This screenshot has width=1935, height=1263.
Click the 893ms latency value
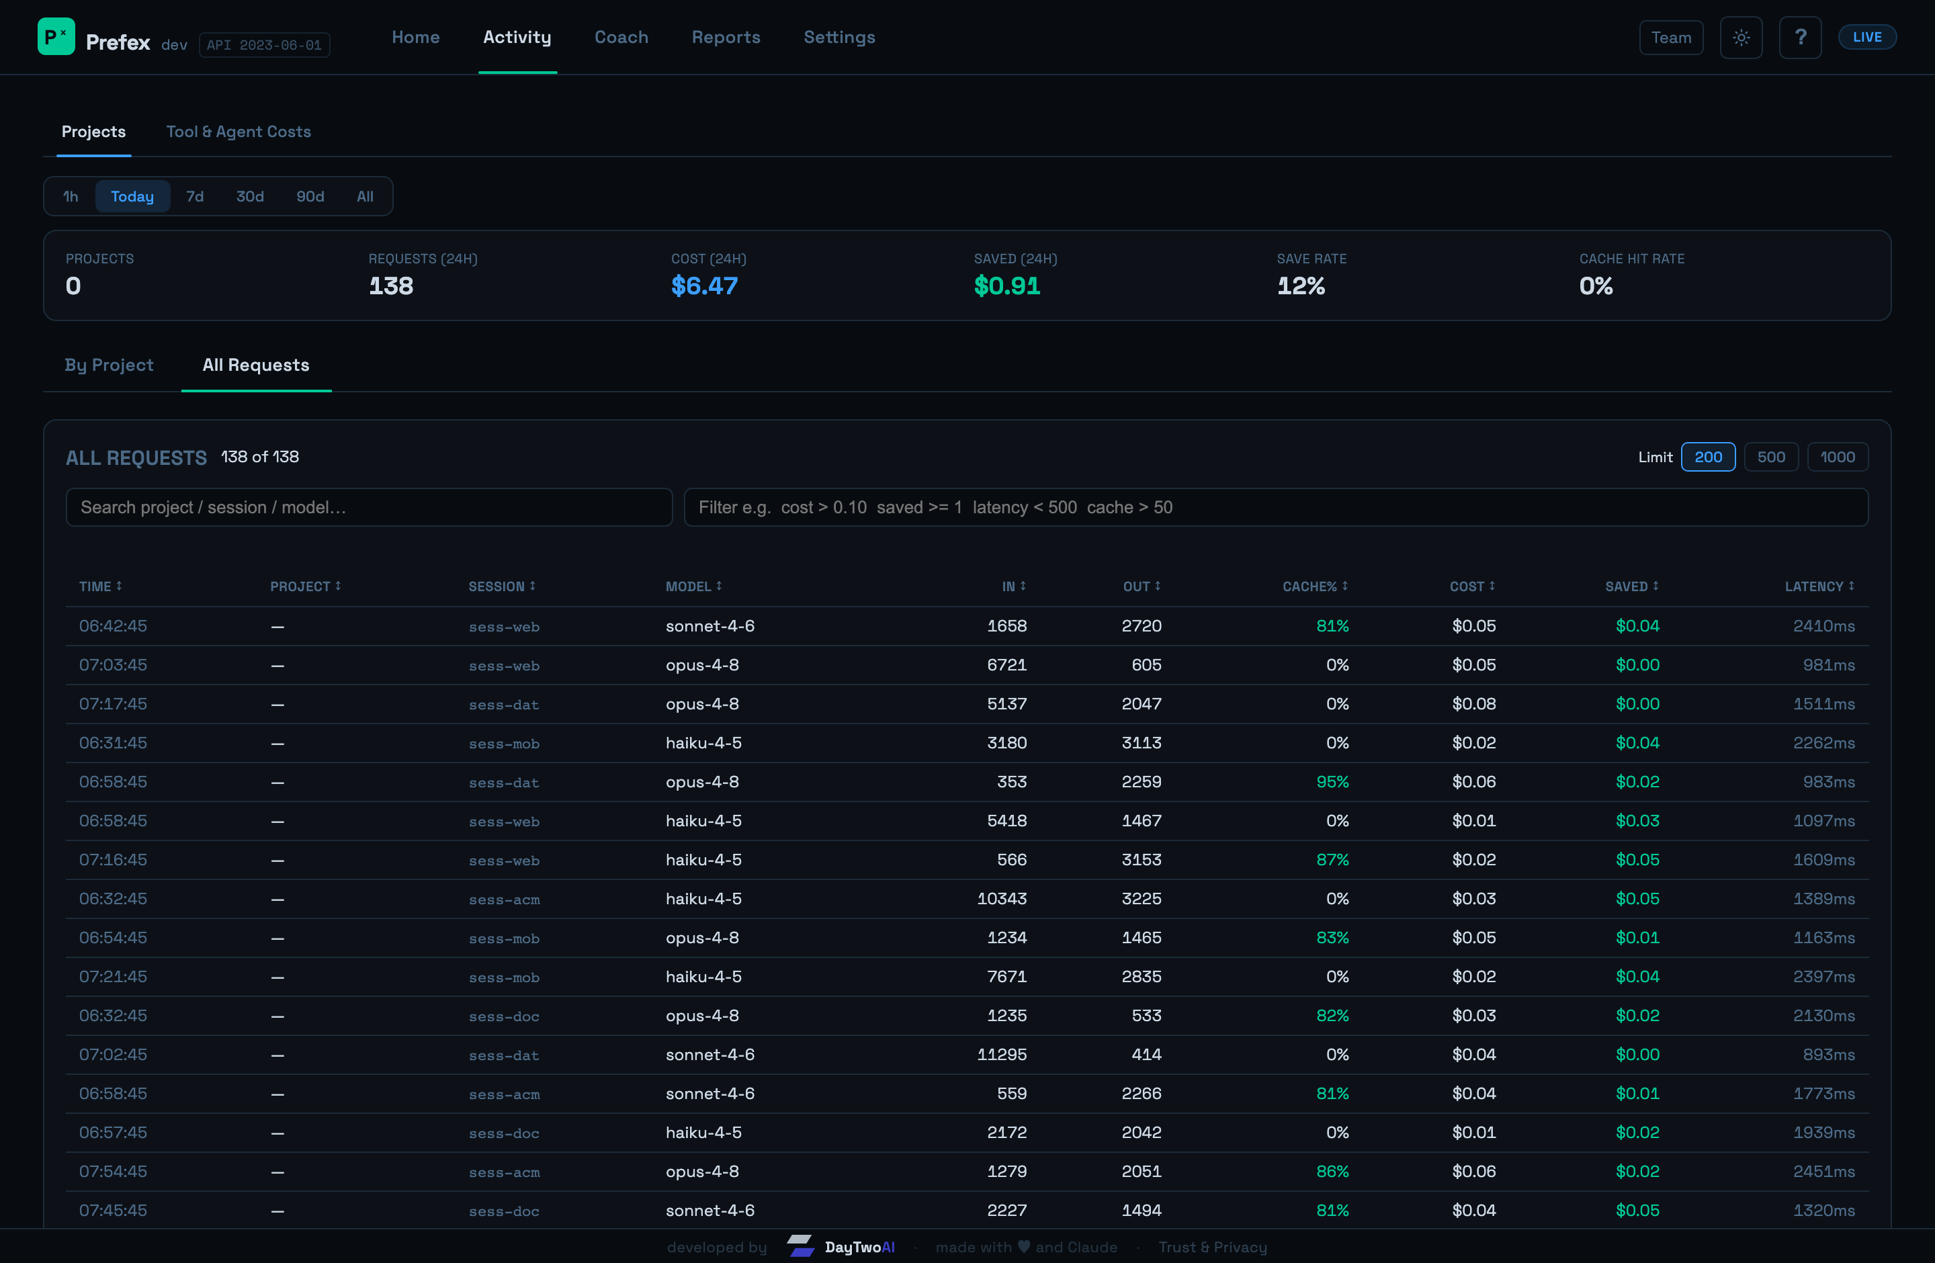[1828, 1055]
